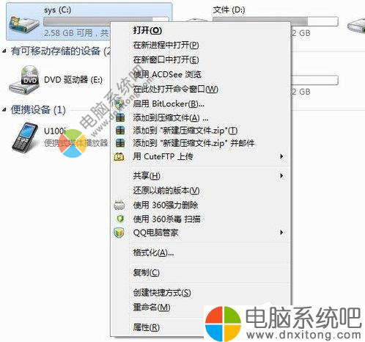This screenshot has height=342, width=365.
Task: Choose 在此处打开命令窗口(W)
Action: coord(176,89)
